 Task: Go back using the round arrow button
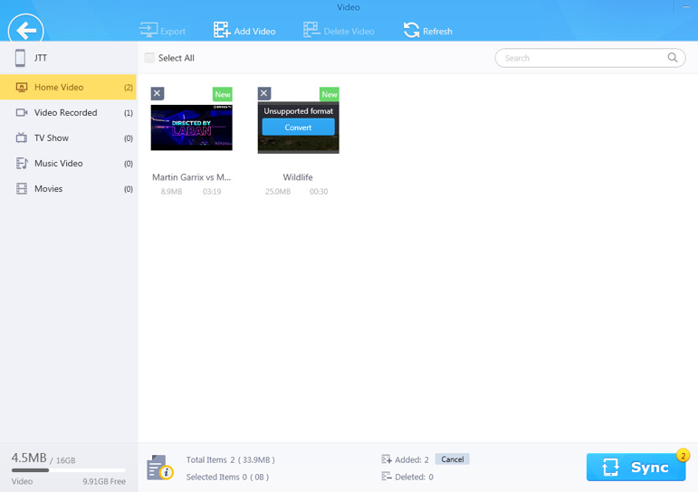pos(26,29)
